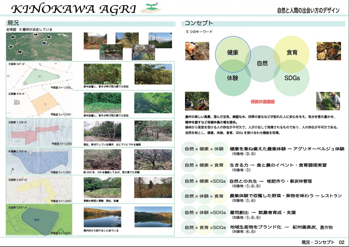Click the yellow 食育 circle in the diagram
Screen dimensions: 349x247
tap(292, 53)
